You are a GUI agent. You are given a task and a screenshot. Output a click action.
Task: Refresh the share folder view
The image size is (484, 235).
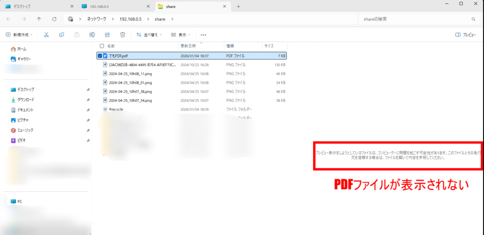tap(54, 19)
